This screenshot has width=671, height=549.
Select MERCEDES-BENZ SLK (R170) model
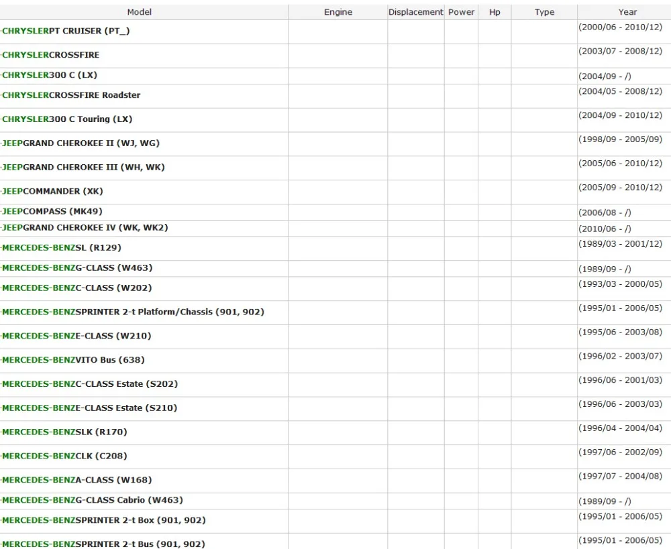coord(64,432)
